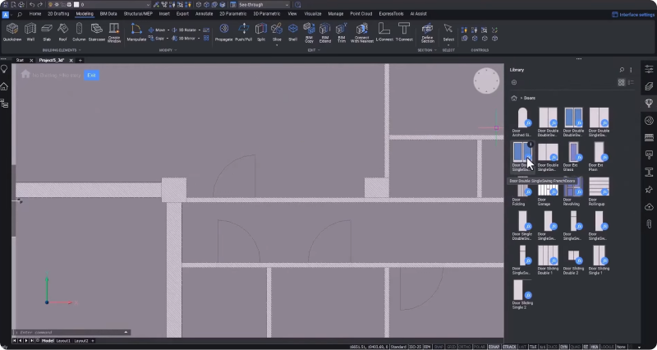Expand the Select tool dropdown
The height and width of the screenshot is (350, 657).
pyautogui.click(x=448, y=44)
